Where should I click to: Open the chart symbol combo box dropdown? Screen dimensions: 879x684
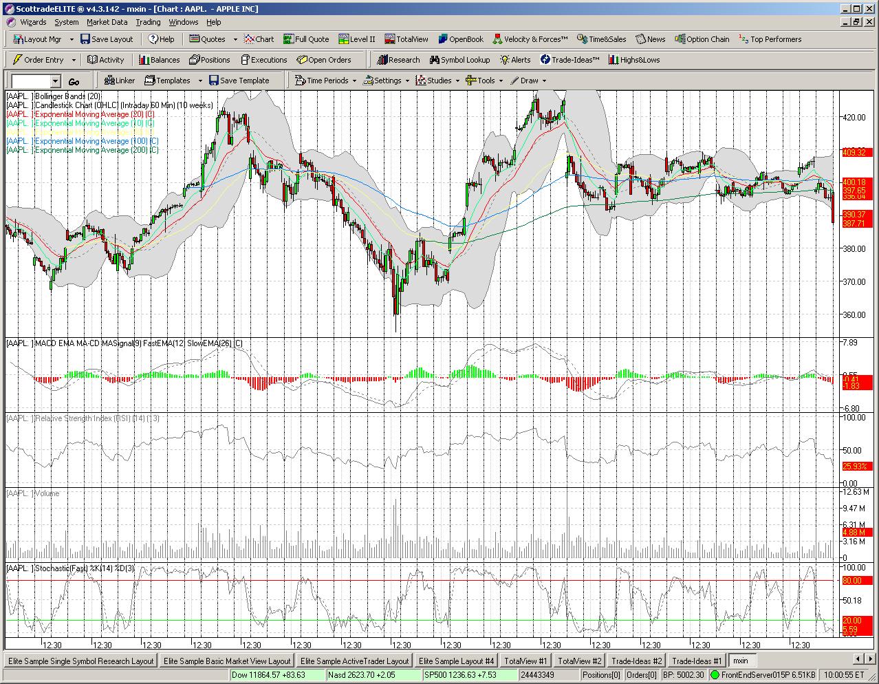pos(56,81)
